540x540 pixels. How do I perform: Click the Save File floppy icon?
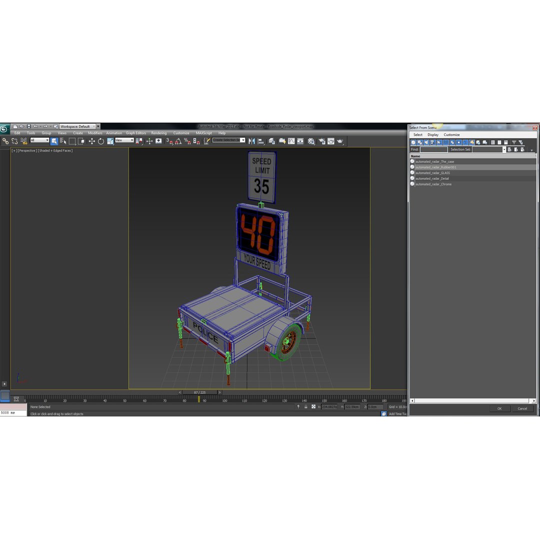(x=29, y=126)
